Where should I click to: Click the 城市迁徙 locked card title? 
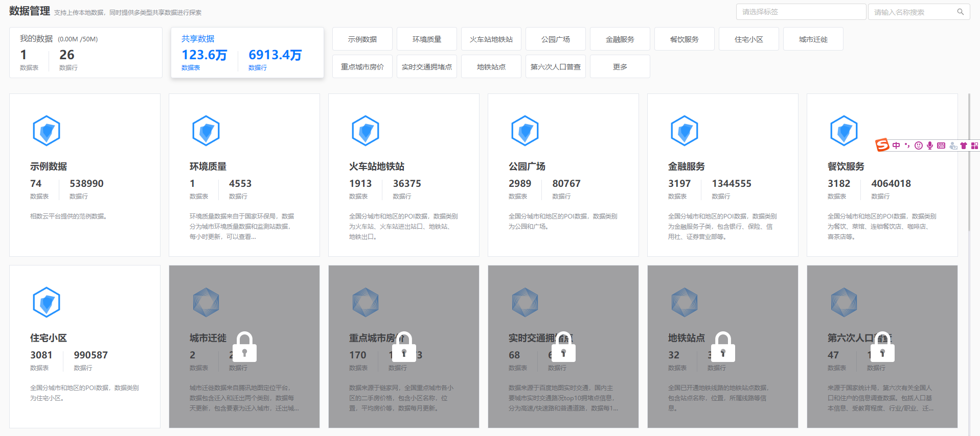pos(208,338)
